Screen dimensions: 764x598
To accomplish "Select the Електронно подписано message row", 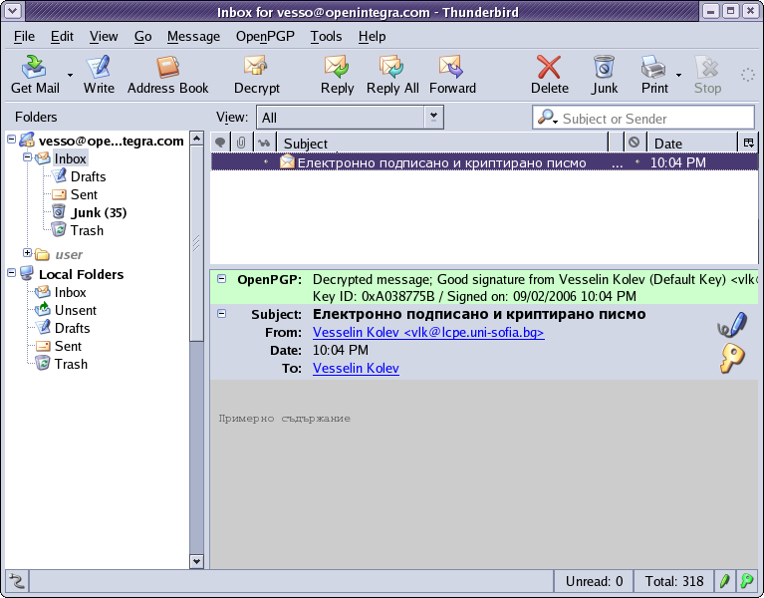I will [x=484, y=162].
